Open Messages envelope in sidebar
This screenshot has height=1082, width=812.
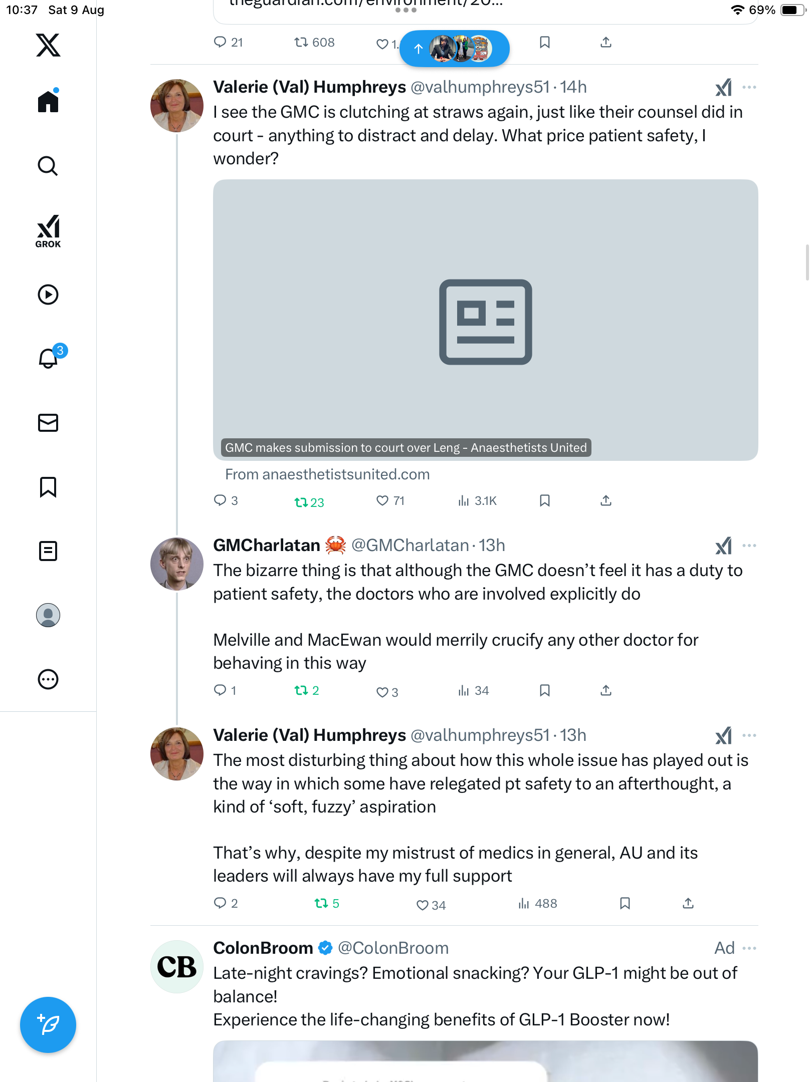pyautogui.click(x=48, y=423)
